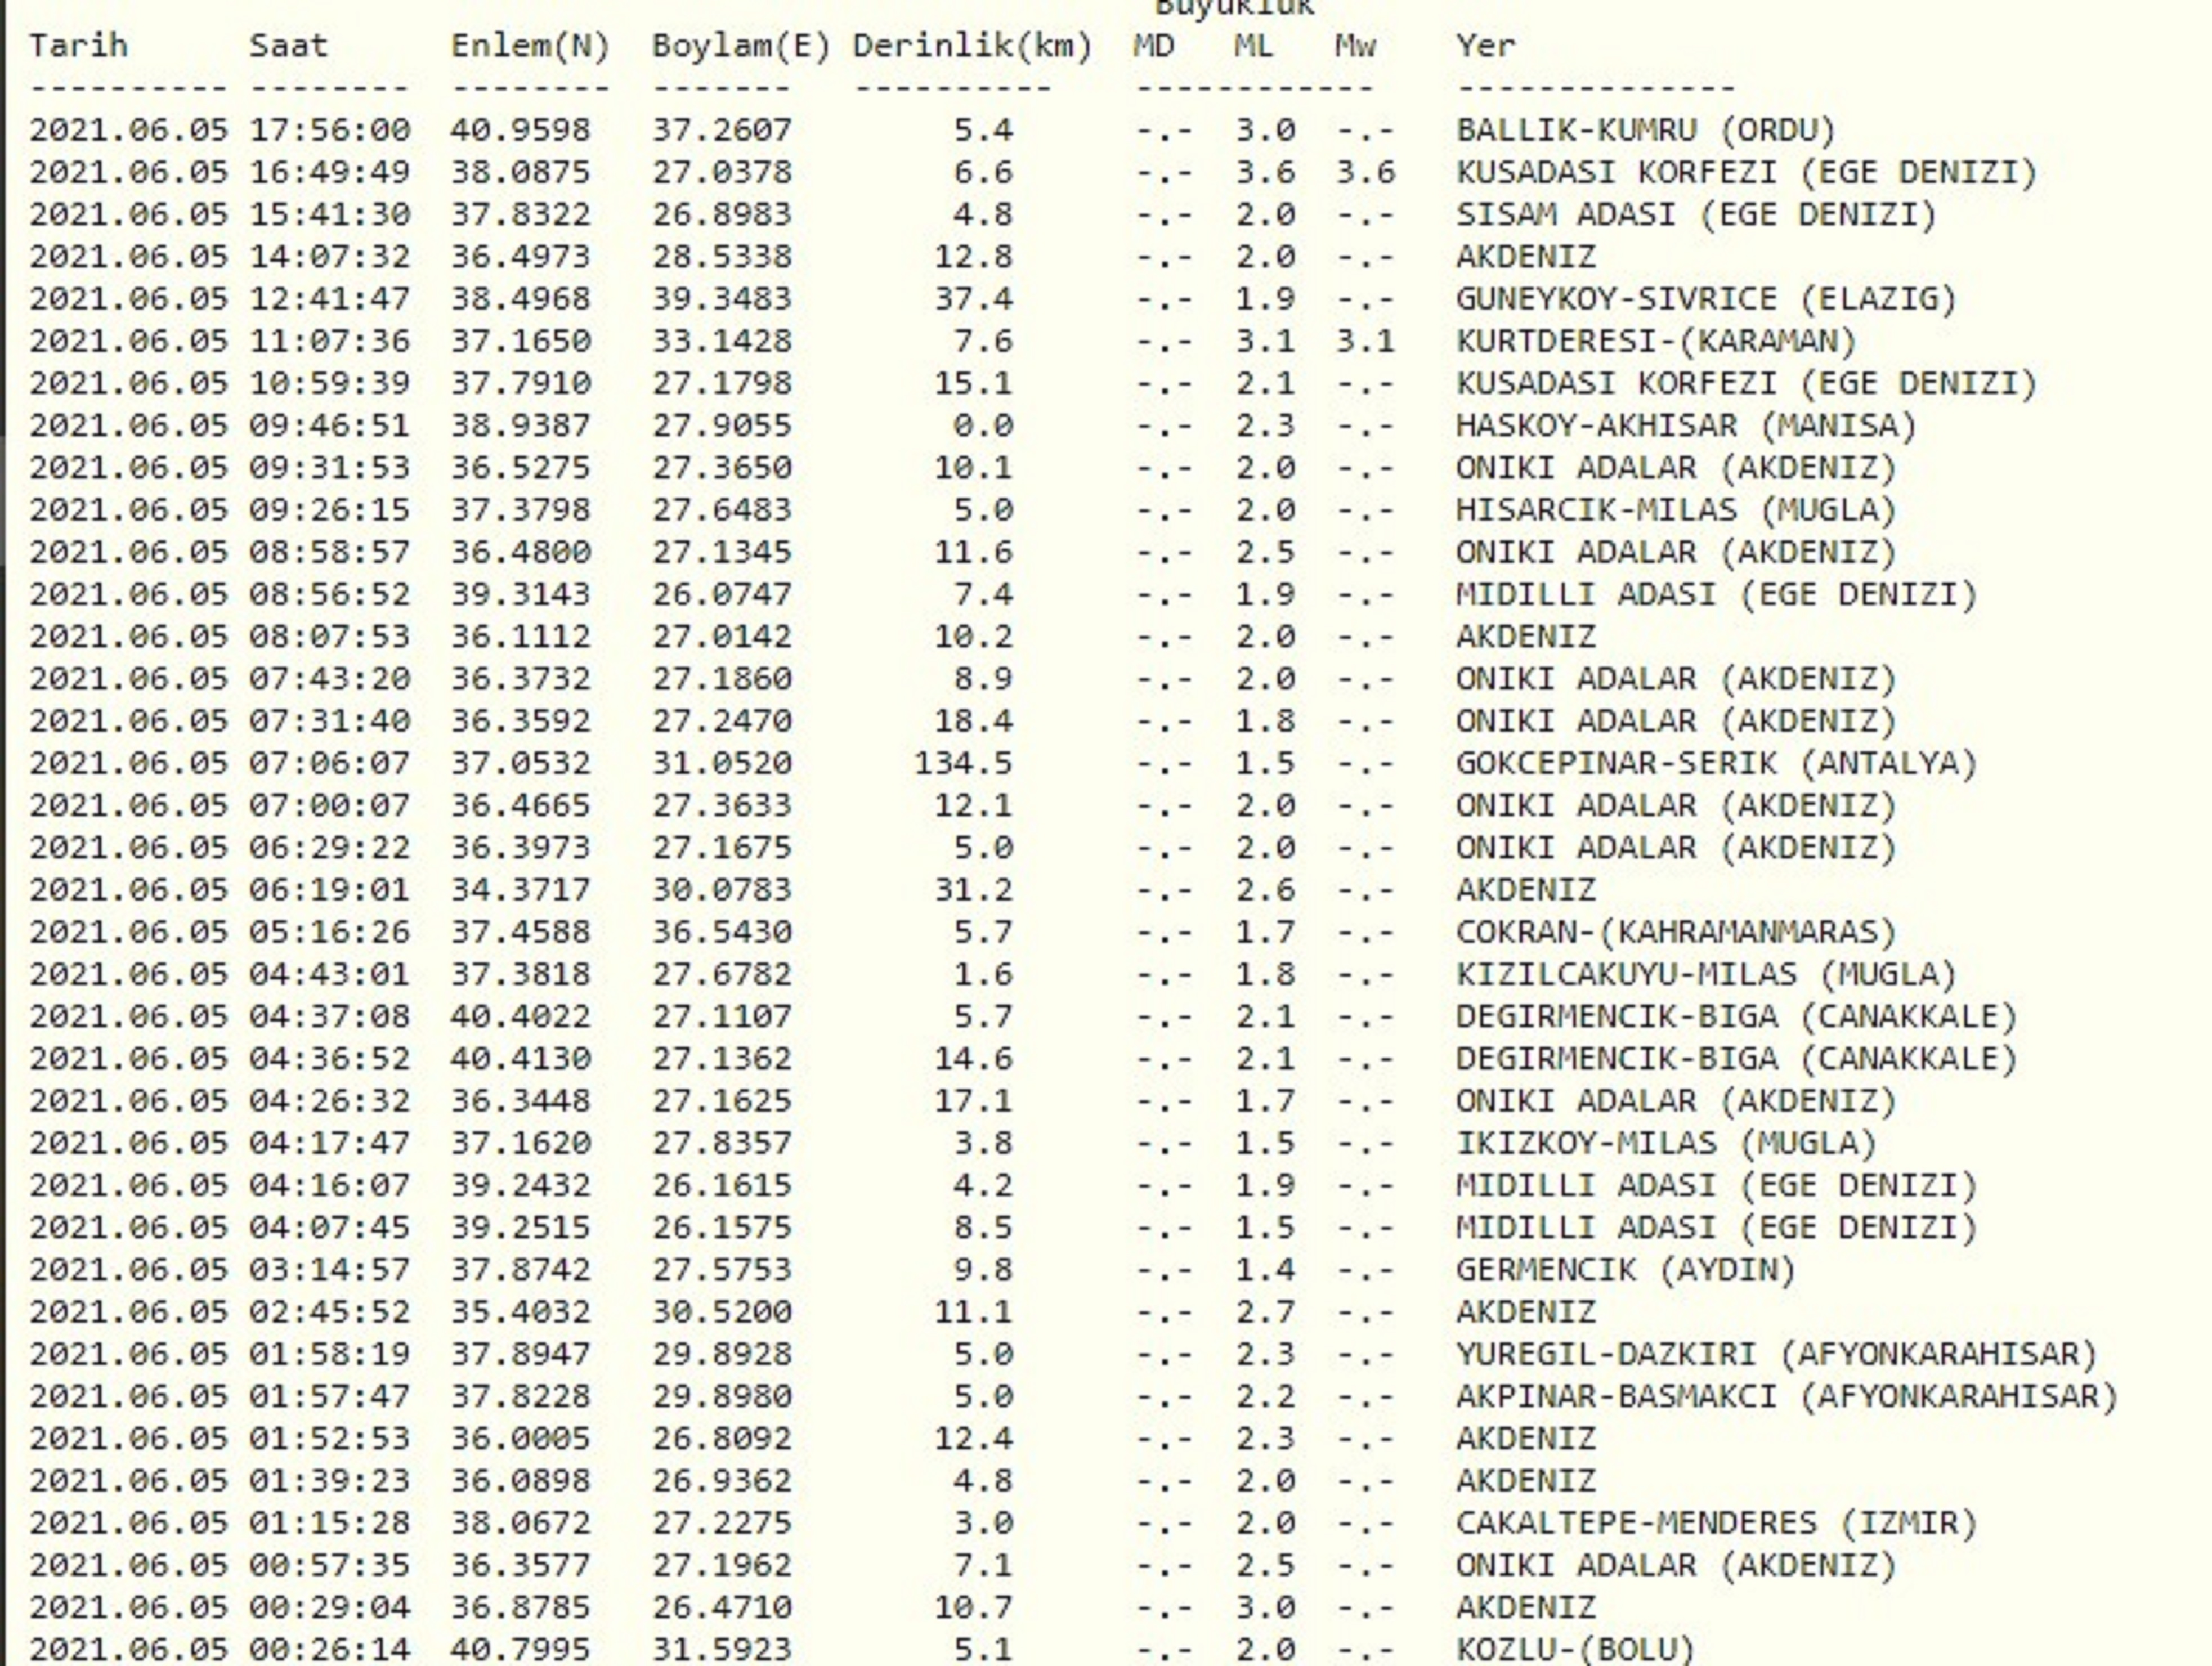The height and width of the screenshot is (1666, 2212).
Task: Select the Boylam(E) column header
Action: [x=741, y=46]
